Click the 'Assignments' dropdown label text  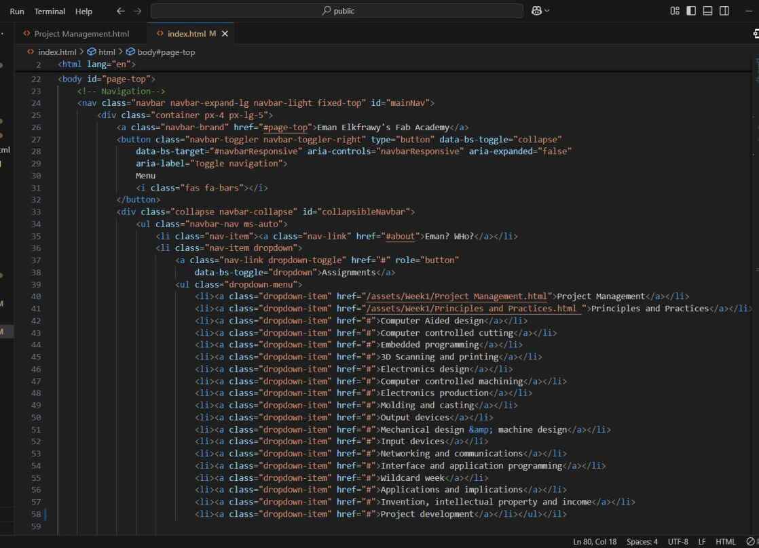click(x=348, y=273)
